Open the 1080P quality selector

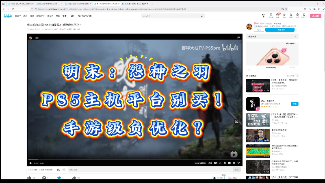(200, 163)
